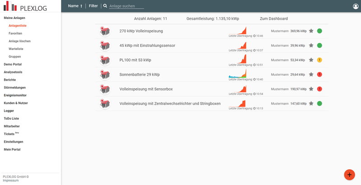The image size is (361, 185).
Task: Favorite the 45 kWp mit Einstrahlungssensor star
Action: pos(311,45)
